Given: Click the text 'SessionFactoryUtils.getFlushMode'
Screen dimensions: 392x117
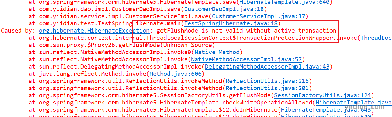Looking at the screenshot, I should [x=215, y=95].
